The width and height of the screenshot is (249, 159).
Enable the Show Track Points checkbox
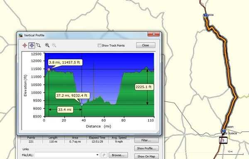[x=99, y=46]
